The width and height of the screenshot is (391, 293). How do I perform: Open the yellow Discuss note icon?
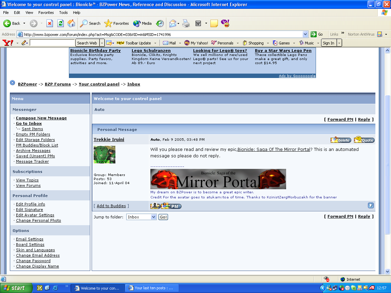tap(214, 23)
